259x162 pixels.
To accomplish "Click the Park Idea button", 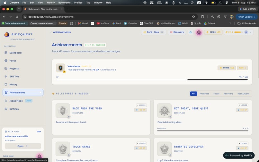I will 154,32.
